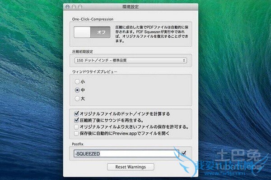Click the ウィンドウサイズプレビュー label
The width and height of the screenshot is (271, 180).
tap(95, 72)
